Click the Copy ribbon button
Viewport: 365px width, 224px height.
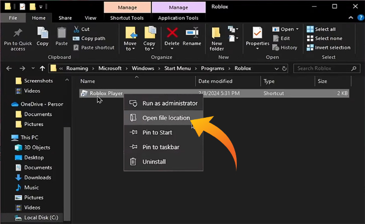point(43,36)
